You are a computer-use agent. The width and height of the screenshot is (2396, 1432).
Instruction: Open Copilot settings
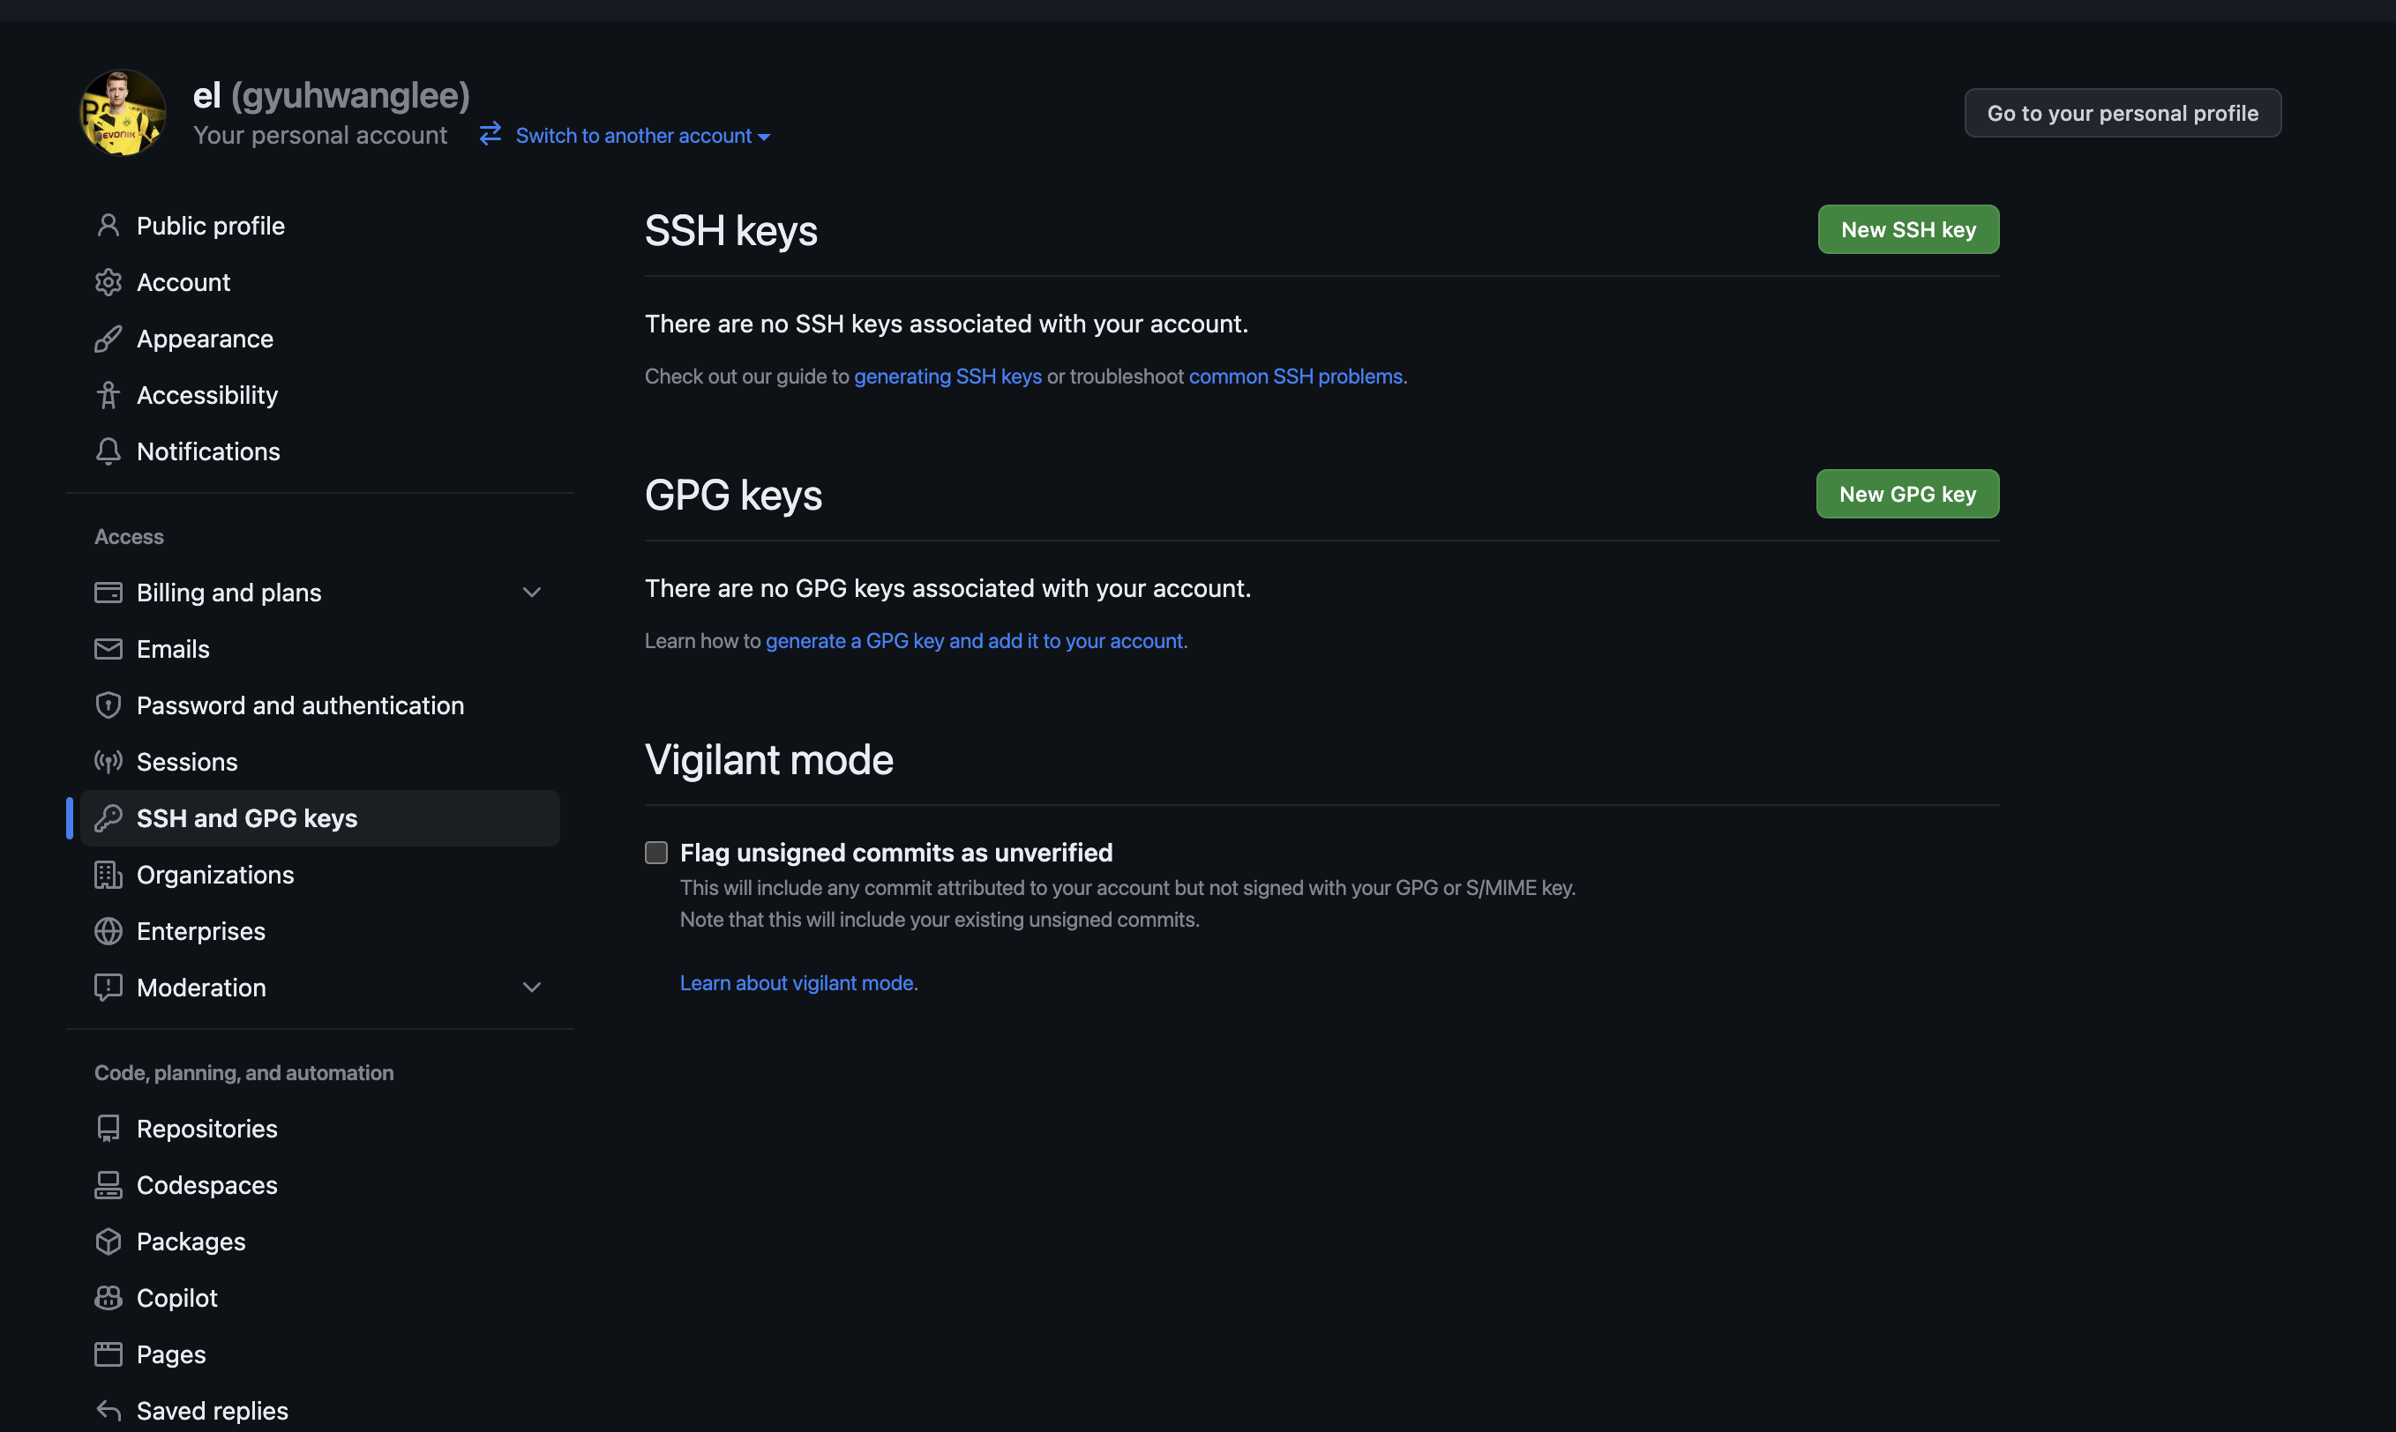coord(320,1298)
